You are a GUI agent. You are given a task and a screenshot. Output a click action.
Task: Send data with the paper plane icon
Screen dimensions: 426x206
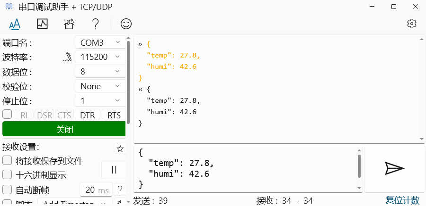point(394,169)
